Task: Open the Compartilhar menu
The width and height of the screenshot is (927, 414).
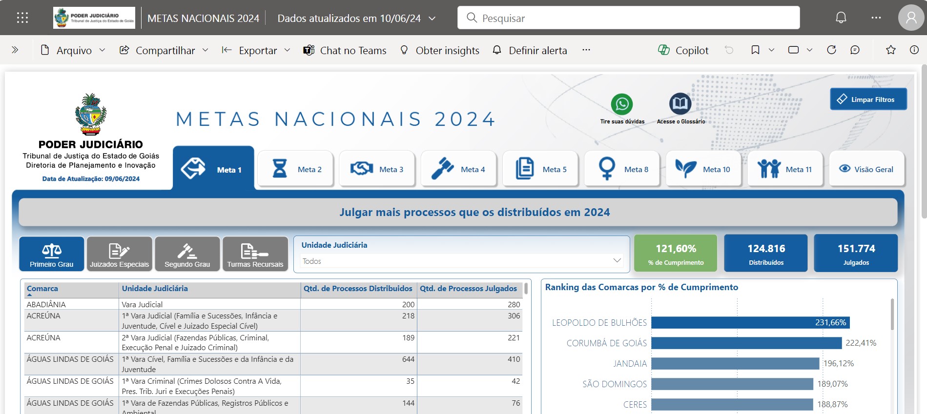Action: click(x=164, y=50)
